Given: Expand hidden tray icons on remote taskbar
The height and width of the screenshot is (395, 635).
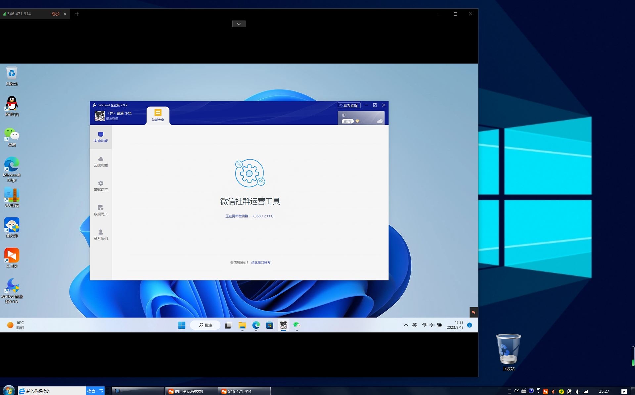Looking at the screenshot, I should 406,325.
